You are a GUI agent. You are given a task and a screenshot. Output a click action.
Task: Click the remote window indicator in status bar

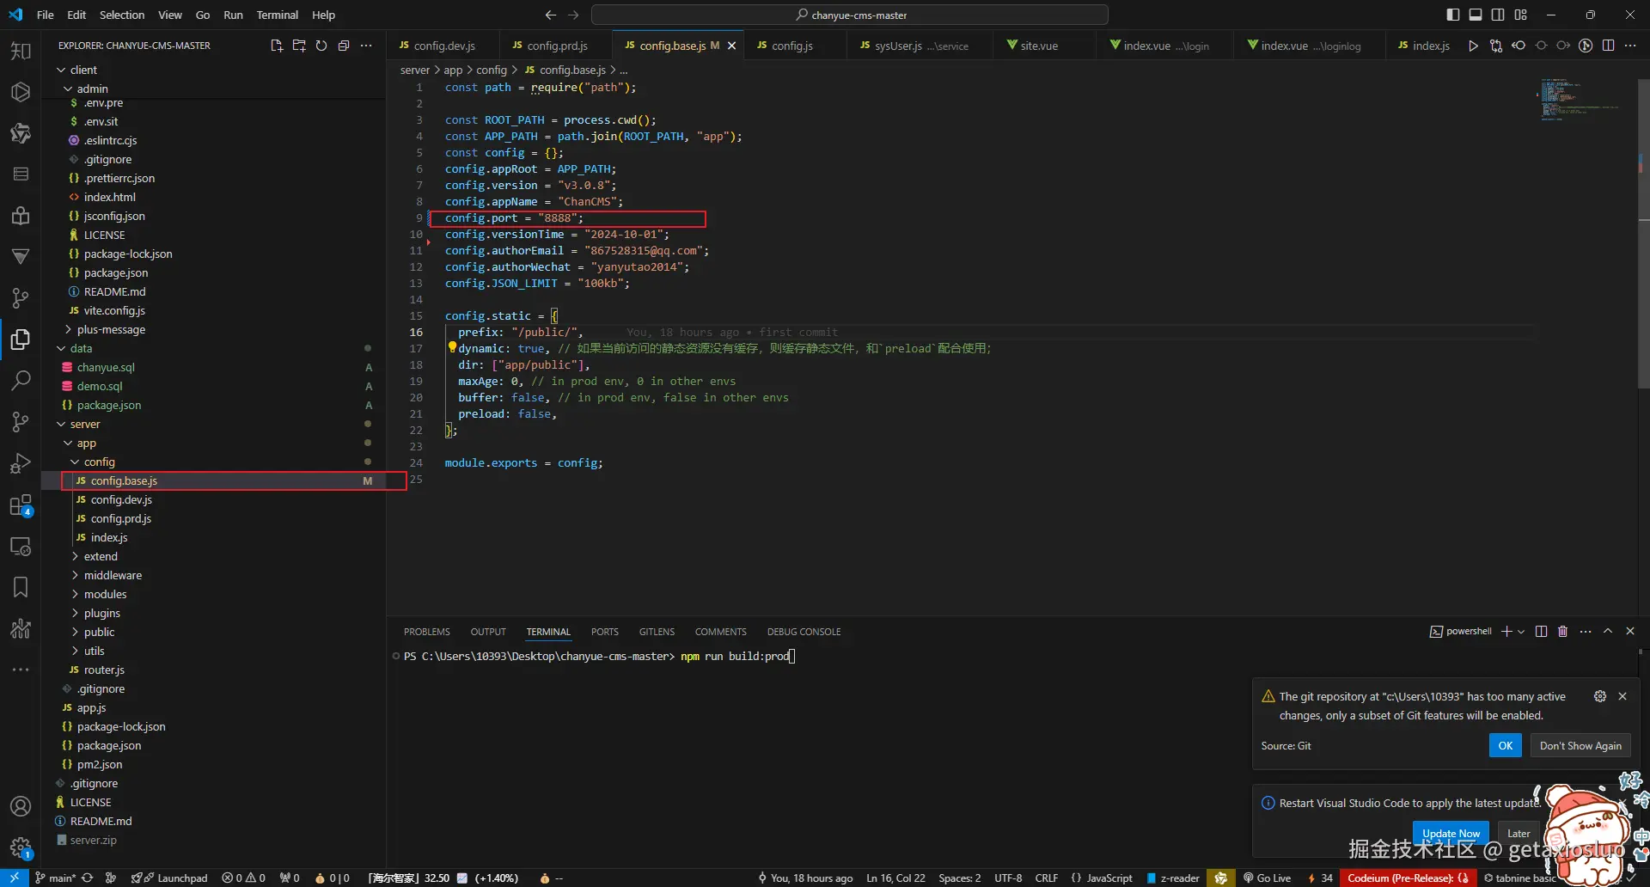[x=15, y=878]
